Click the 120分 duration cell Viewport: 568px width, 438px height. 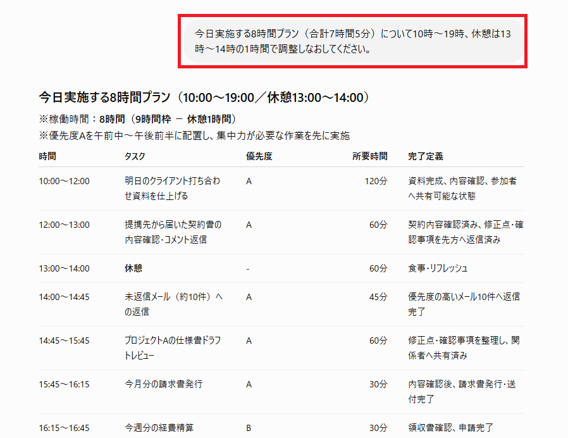(x=376, y=181)
